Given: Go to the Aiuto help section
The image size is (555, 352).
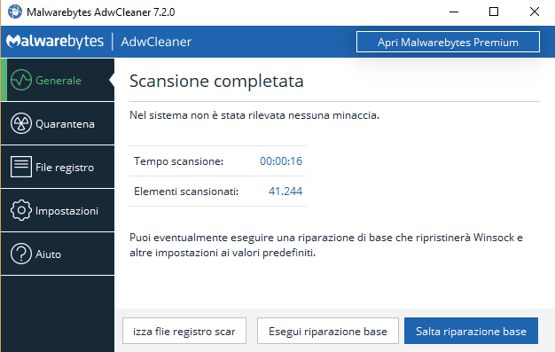Looking at the screenshot, I should (48, 254).
